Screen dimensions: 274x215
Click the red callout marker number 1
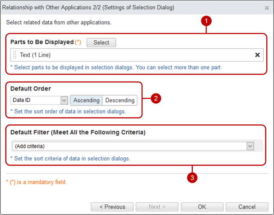[206, 21]
